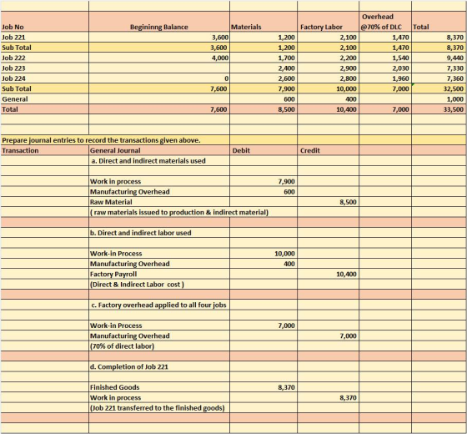This screenshot has height=434, width=467.
Task: Click the 'Overhead @70% of DLC' header
Action: click(385, 22)
